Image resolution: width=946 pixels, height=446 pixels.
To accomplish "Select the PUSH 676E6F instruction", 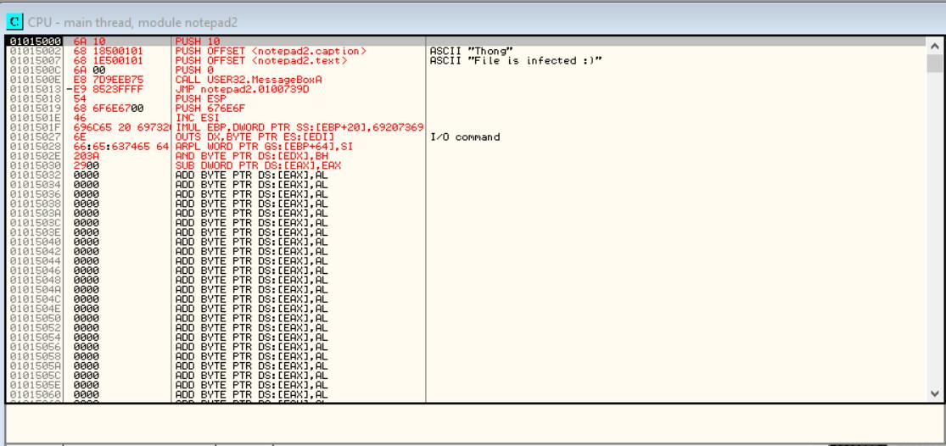I will tap(210, 109).
